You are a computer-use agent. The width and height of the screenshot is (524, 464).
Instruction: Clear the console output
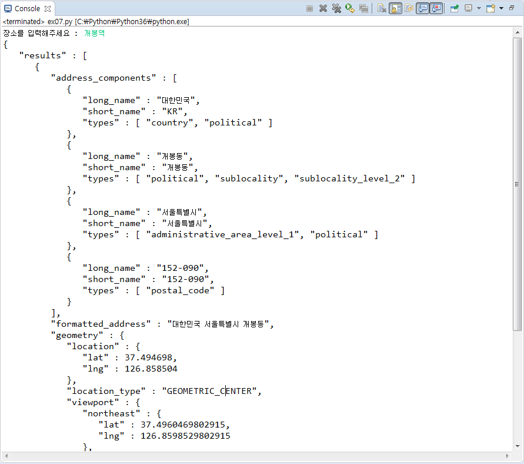point(382,8)
